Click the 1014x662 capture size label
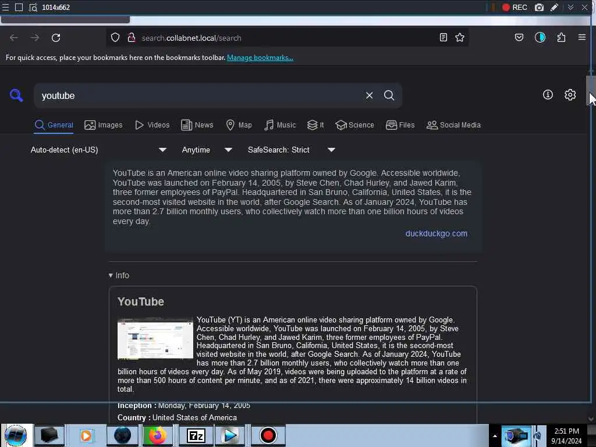Screen dimensions: 596x447 56,7
